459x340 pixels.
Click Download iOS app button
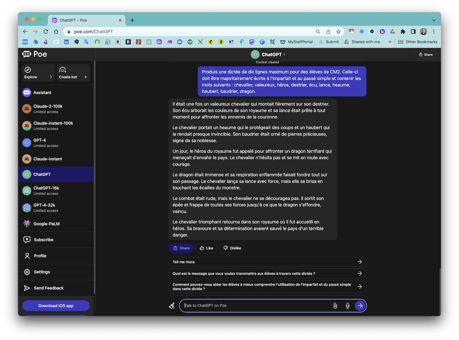click(x=56, y=306)
